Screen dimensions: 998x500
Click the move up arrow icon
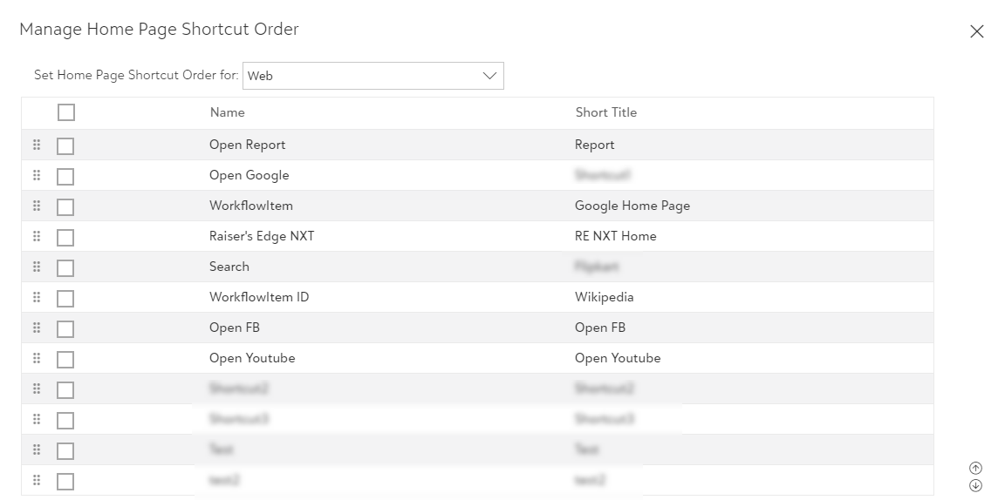(x=976, y=469)
